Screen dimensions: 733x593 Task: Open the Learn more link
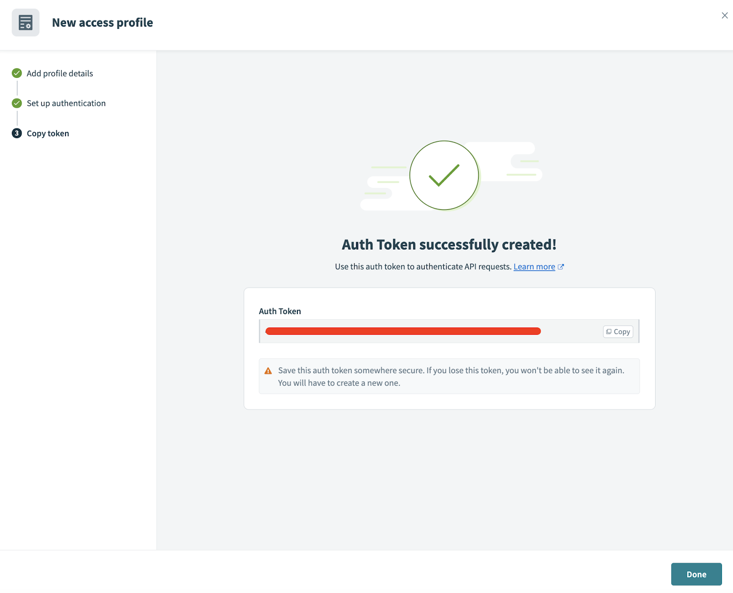[534, 266]
